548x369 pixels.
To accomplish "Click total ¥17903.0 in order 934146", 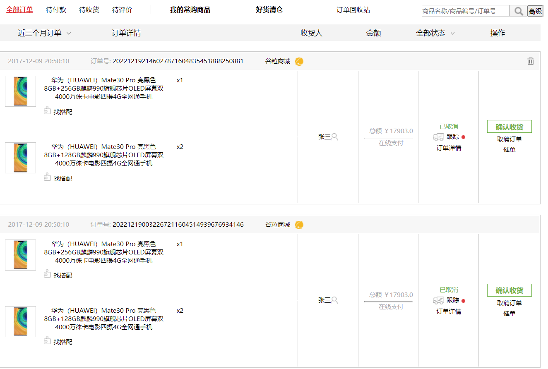I will click(x=391, y=295).
